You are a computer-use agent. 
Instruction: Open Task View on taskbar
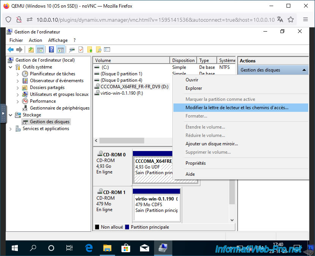69,248
